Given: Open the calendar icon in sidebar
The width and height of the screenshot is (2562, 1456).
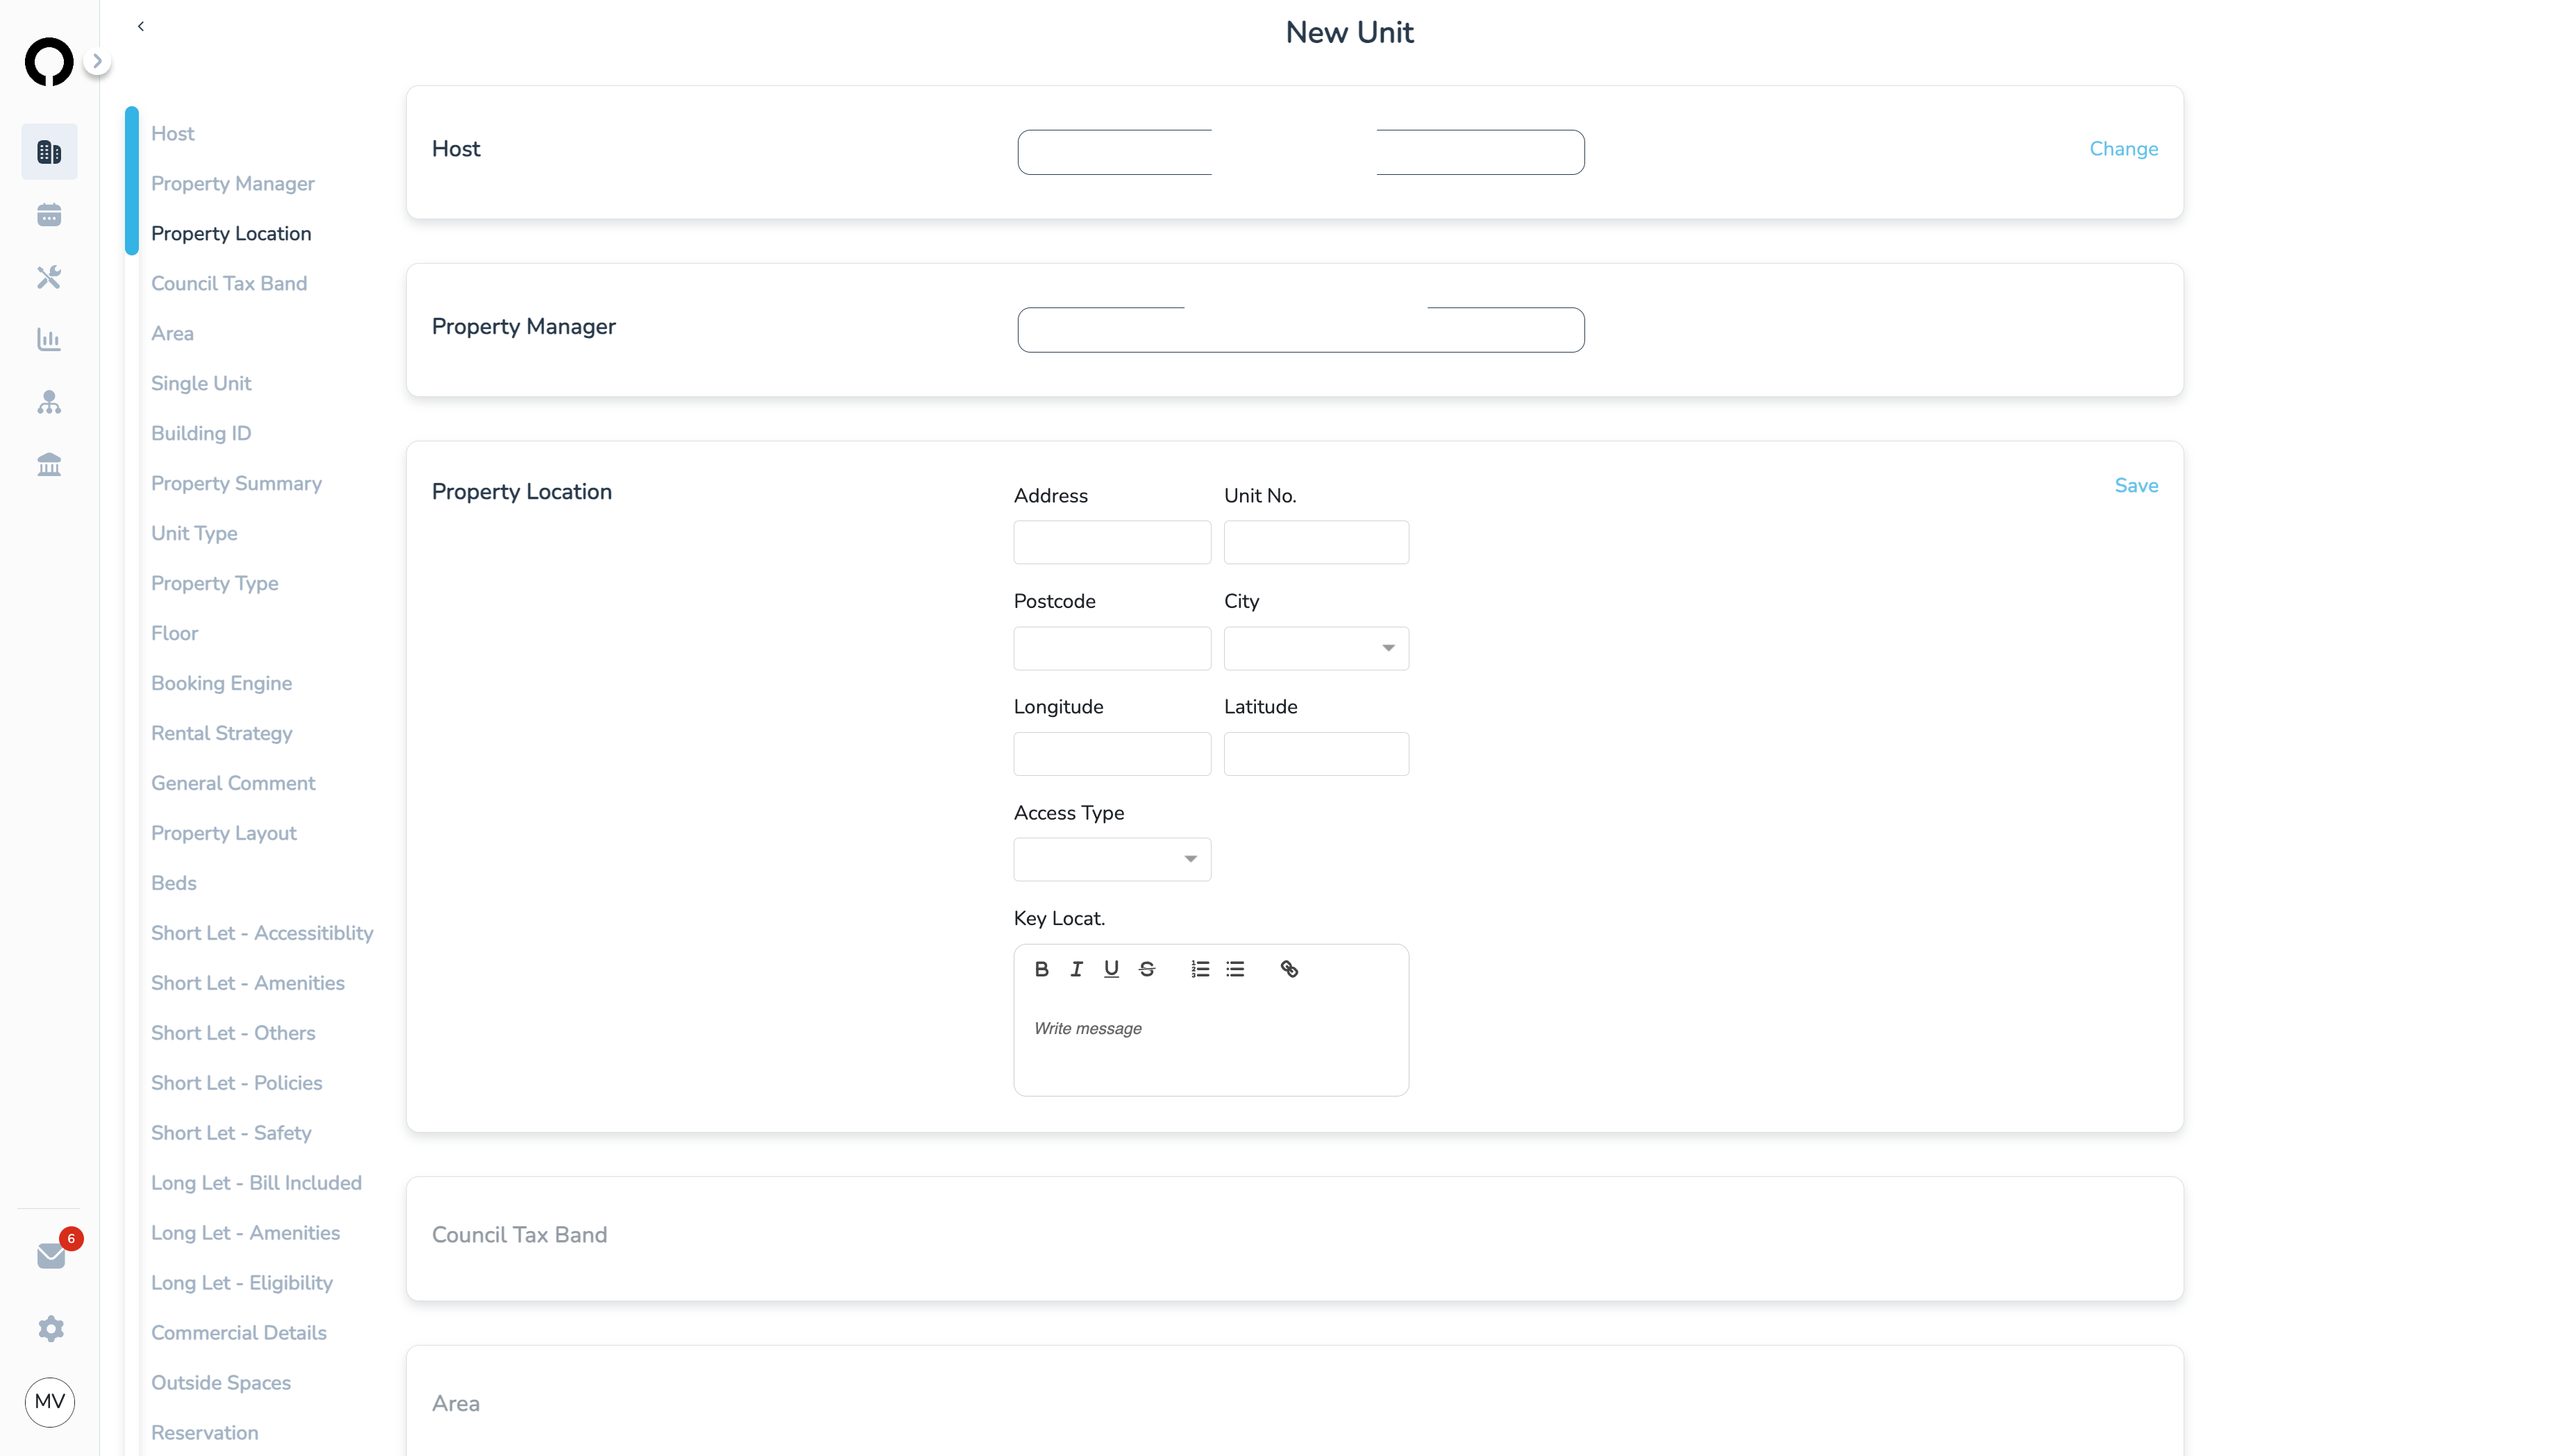Looking at the screenshot, I should [49, 215].
